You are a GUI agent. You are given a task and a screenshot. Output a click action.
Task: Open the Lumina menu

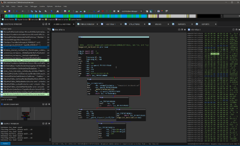tap(42, 6)
